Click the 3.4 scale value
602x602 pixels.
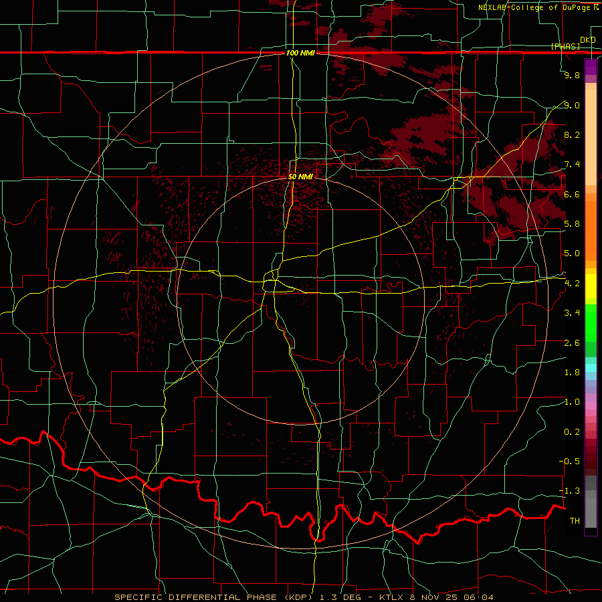(x=572, y=313)
